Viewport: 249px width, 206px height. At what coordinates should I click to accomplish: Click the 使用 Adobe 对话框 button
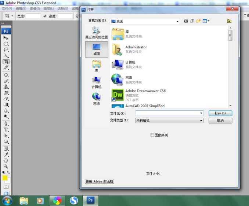click(99, 181)
